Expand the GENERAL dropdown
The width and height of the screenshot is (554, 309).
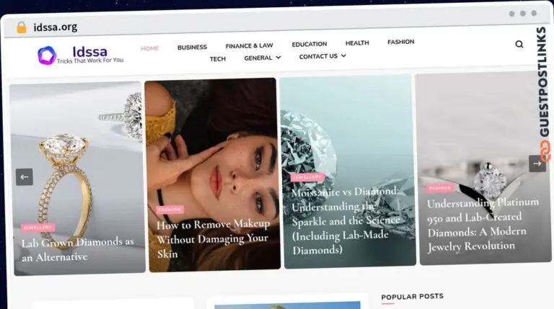[x=263, y=58]
